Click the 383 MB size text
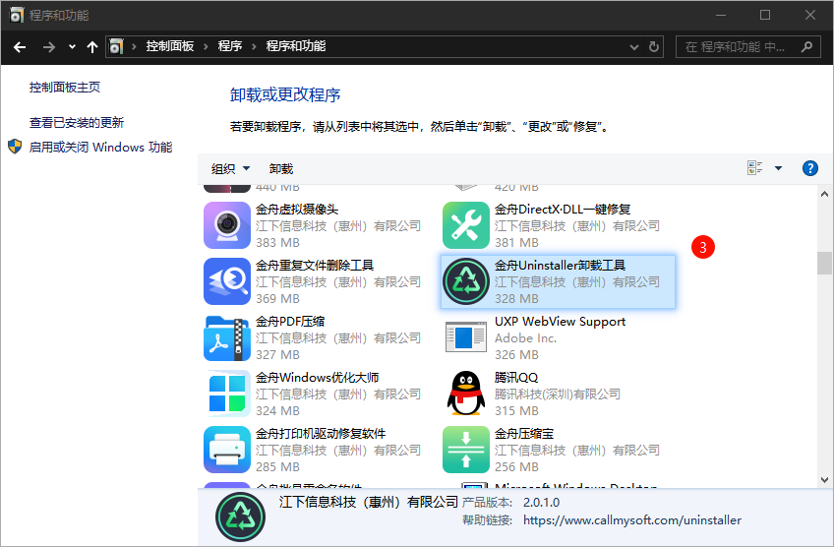834x547 pixels. tap(277, 243)
